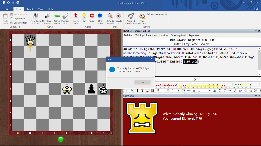Image resolution: width=261 pixels, height=146 pixels.
Task: Click the white queen on b8
Action: pyautogui.click(x=30, y=40)
